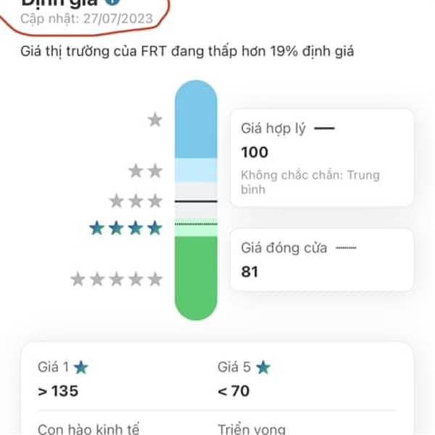Tap the info icon beside Định giá

pyautogui.click(x=112, y=1)
